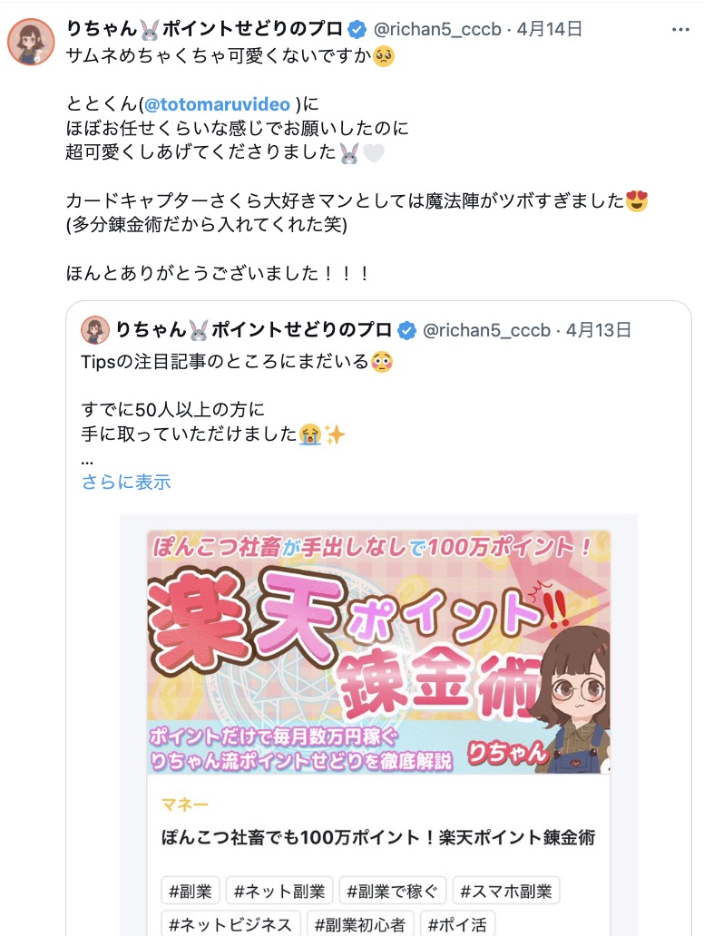
Task: Expand quoted tweet with さらに表示
Action: pos(126,482)
